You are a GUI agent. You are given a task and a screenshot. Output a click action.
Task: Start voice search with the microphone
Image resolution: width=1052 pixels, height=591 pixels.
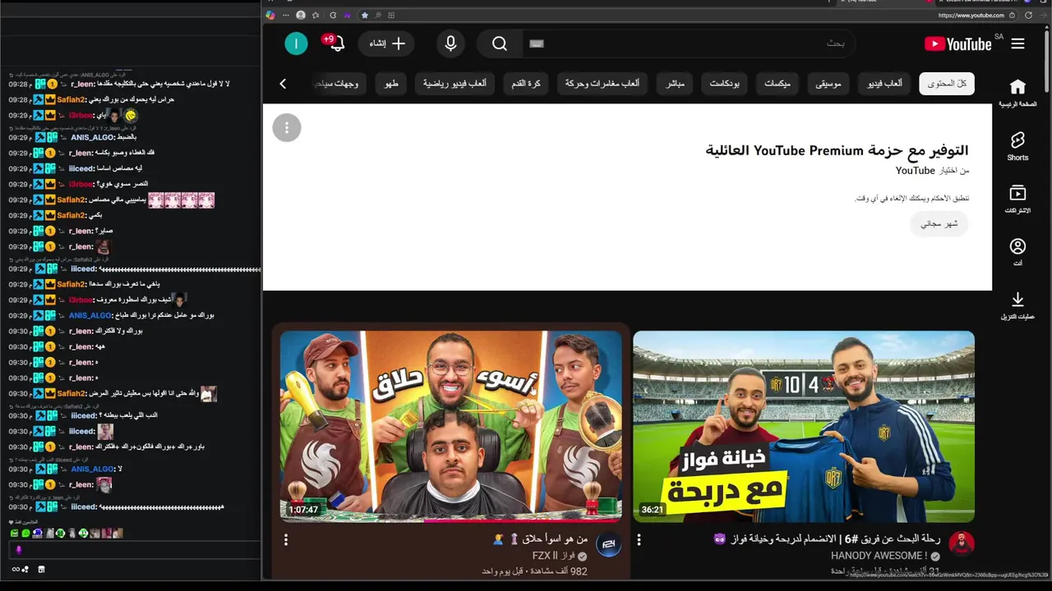click(x=450, y=44)
